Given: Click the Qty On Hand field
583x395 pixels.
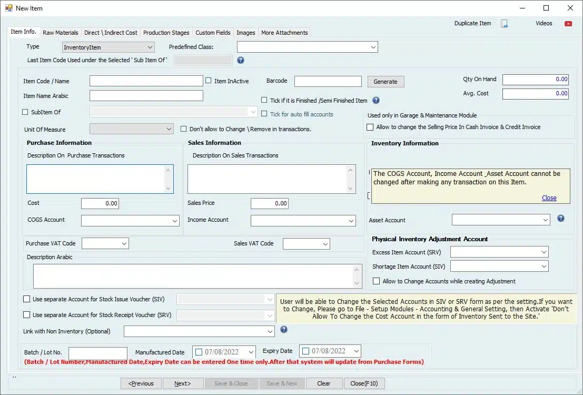Looking at the screenshot, I should 536,79.
